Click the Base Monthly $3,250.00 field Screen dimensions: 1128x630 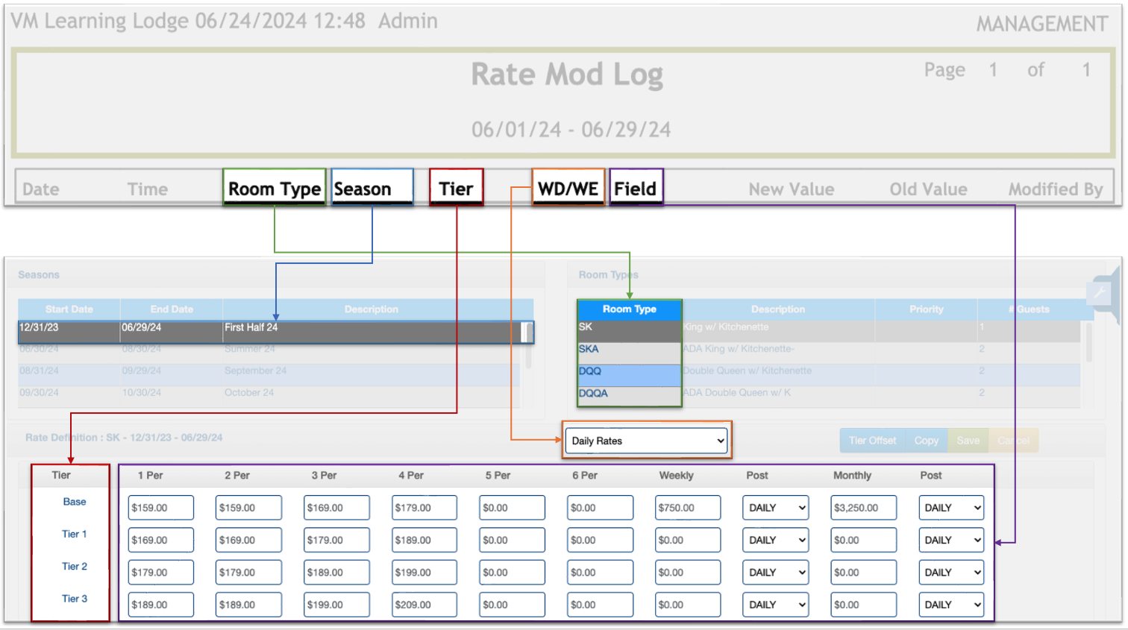click(863, 508)
